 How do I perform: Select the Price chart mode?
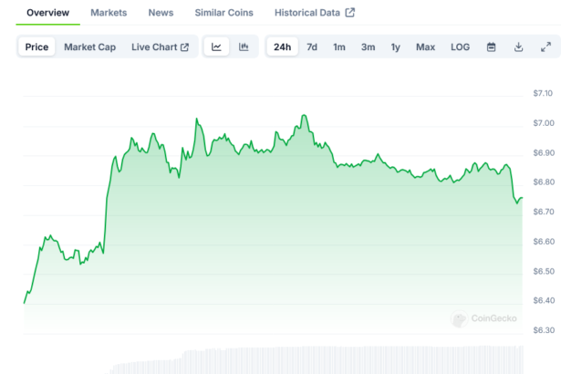pyautogui.click(x=37, y=47)
